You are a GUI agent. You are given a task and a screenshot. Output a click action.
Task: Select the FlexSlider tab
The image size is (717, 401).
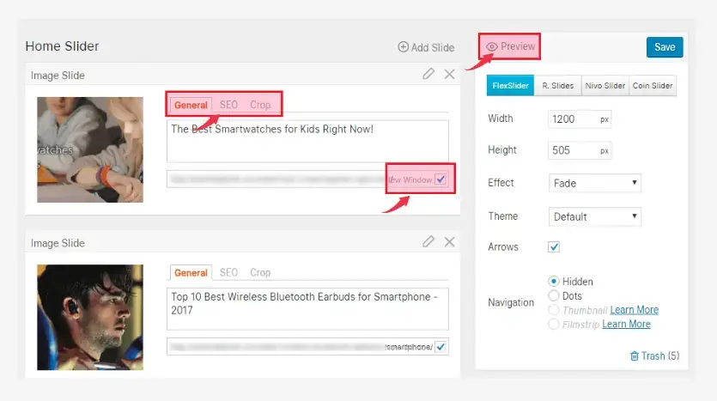pos(510,86)
